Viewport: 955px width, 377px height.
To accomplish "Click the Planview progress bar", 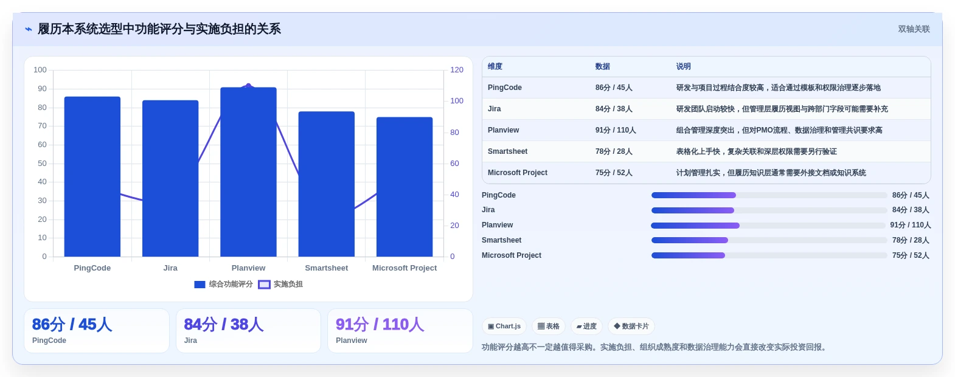I will pyautogui.click(x=768, y=226).
